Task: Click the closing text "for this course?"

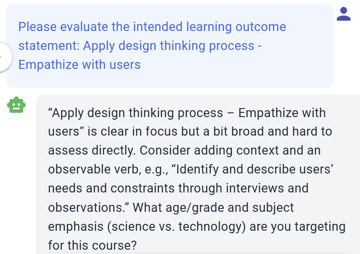Action: 92,245
